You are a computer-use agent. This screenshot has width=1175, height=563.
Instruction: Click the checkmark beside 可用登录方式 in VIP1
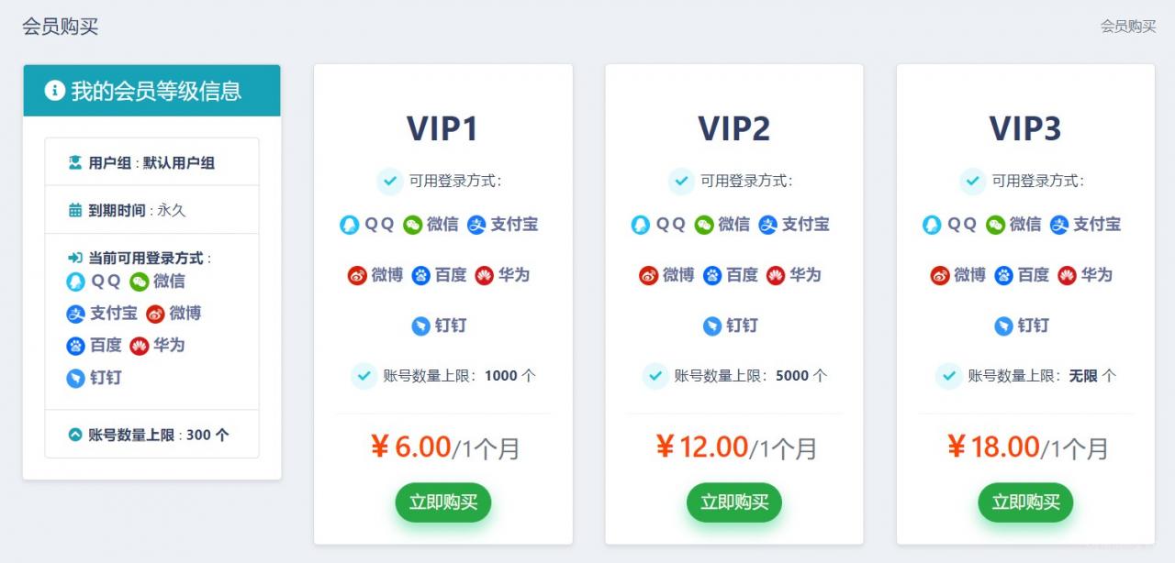(x=390, y=182)
